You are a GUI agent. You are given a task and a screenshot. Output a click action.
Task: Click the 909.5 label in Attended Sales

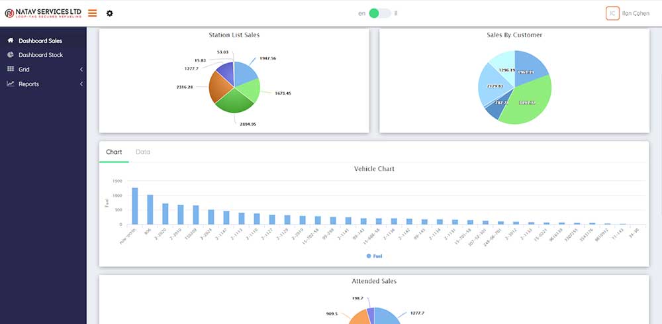pyautogui.click(x=332, y=314)
